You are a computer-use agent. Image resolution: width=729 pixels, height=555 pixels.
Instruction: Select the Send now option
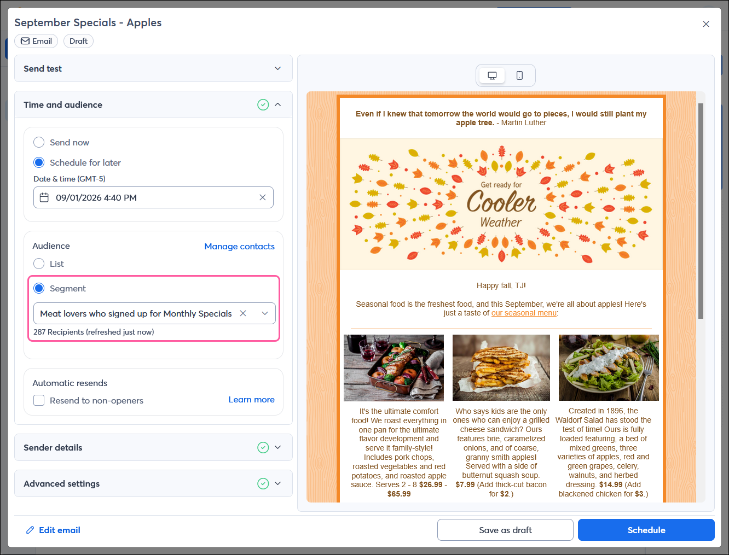point(39,142)
